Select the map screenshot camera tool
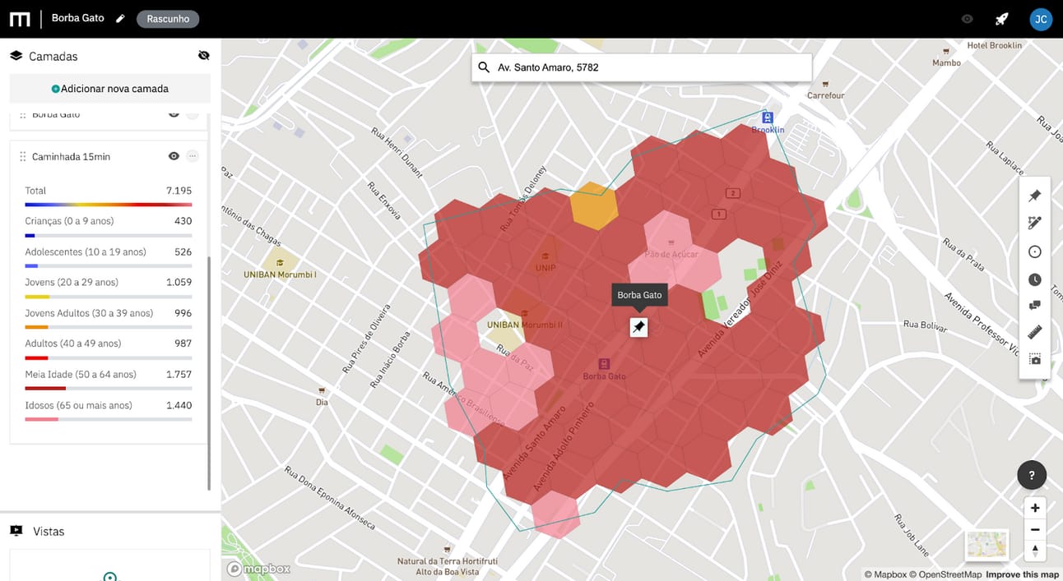This screenshot has width=1063, height=581. click(1035, 359)
